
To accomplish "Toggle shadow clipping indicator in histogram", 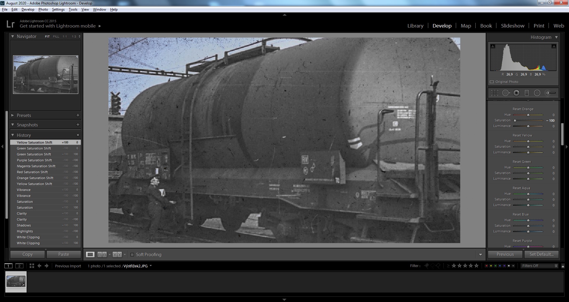I will click(493, 46).
